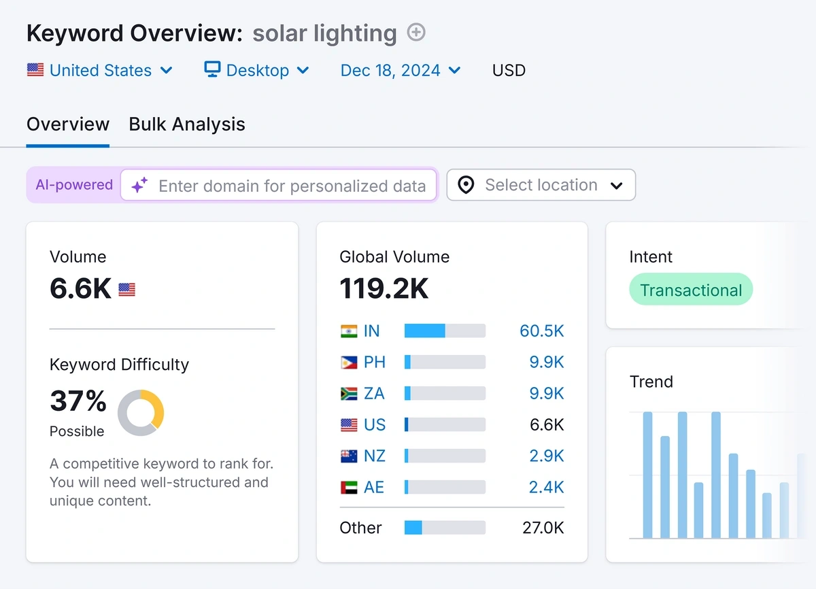Click the 2.9K volume value
This screenshot has height=589, width=816.
coord(547,456)
